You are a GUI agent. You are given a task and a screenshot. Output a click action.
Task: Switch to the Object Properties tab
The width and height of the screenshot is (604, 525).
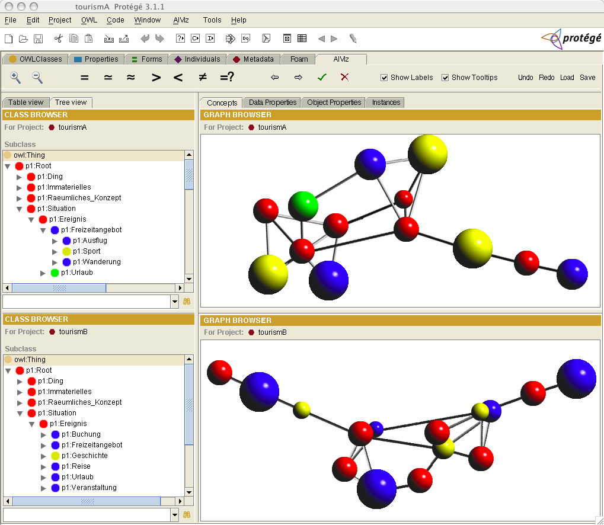click(x=334, y=103)
